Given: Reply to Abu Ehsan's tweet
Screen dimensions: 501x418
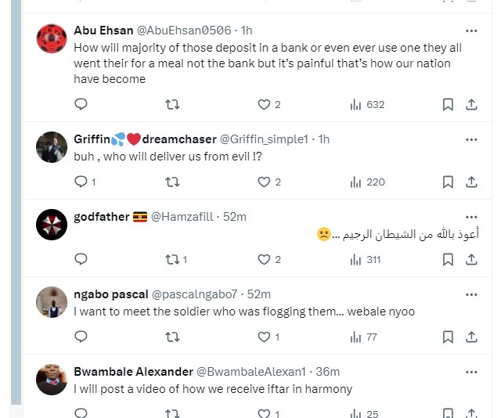Looking at the screenshot, I should [81, 104].
